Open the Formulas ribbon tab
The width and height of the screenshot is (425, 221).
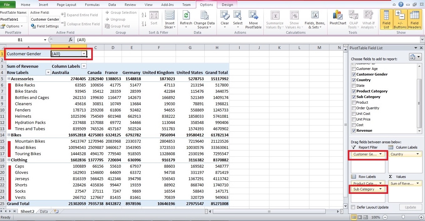click(92, 4)
